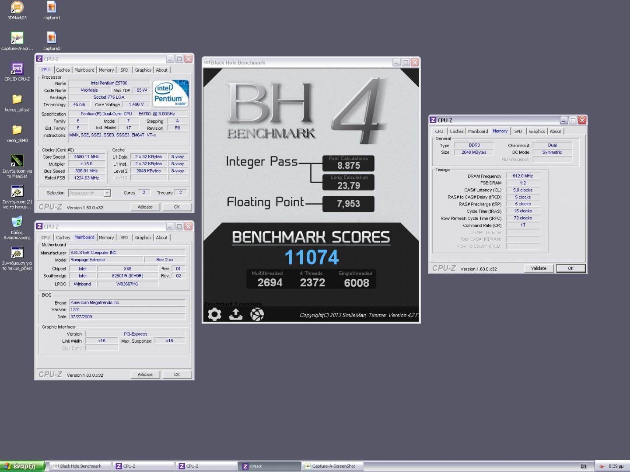Click OK in the Memory CPU-Z window
Image resolution: width=630 pixels, height=472 pixels.
click(570, 268)
